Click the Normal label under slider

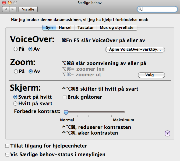coord(67,120)
